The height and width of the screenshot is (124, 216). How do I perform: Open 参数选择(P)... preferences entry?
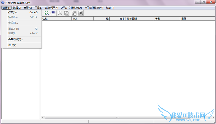pos(22,39)
